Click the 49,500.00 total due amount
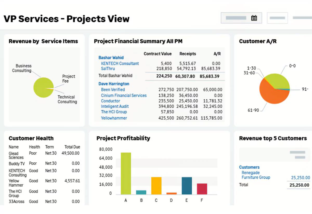Image resolution: width=312 pixels, height=214 pixels. [70, 153]
